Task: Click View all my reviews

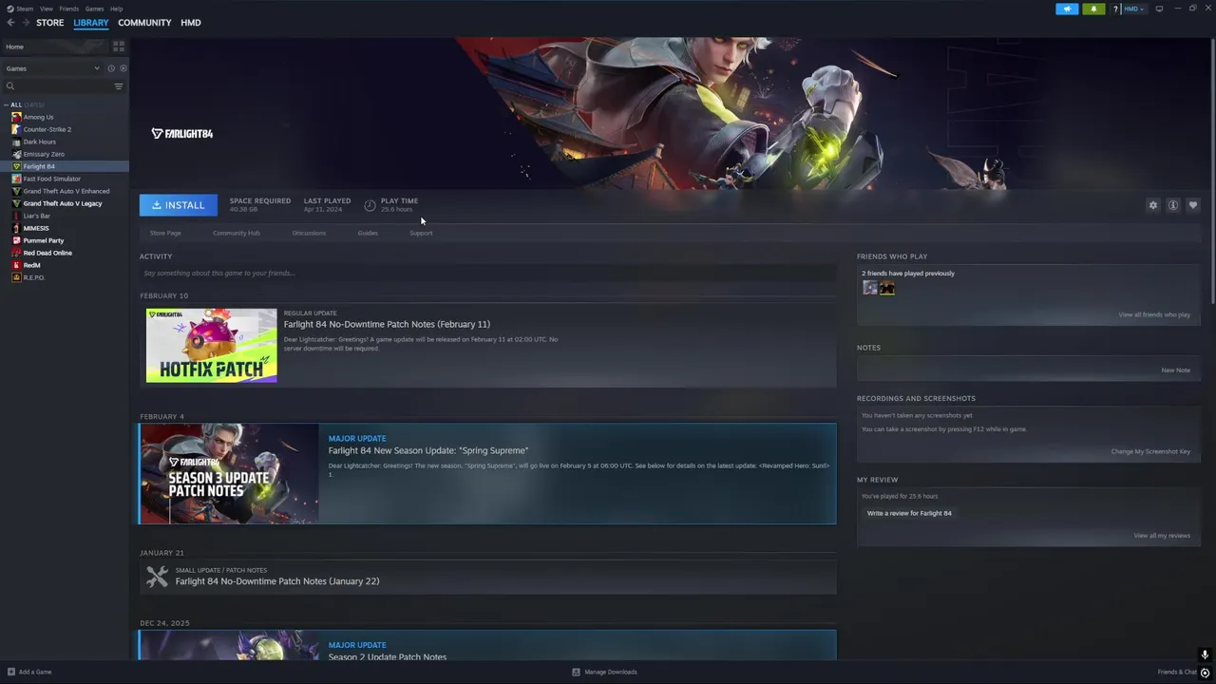Action: pos(1162,536)
